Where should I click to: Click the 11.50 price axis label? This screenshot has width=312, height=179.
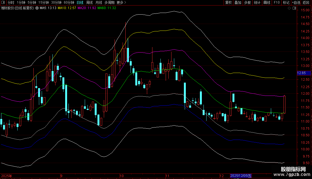point(305,107)
